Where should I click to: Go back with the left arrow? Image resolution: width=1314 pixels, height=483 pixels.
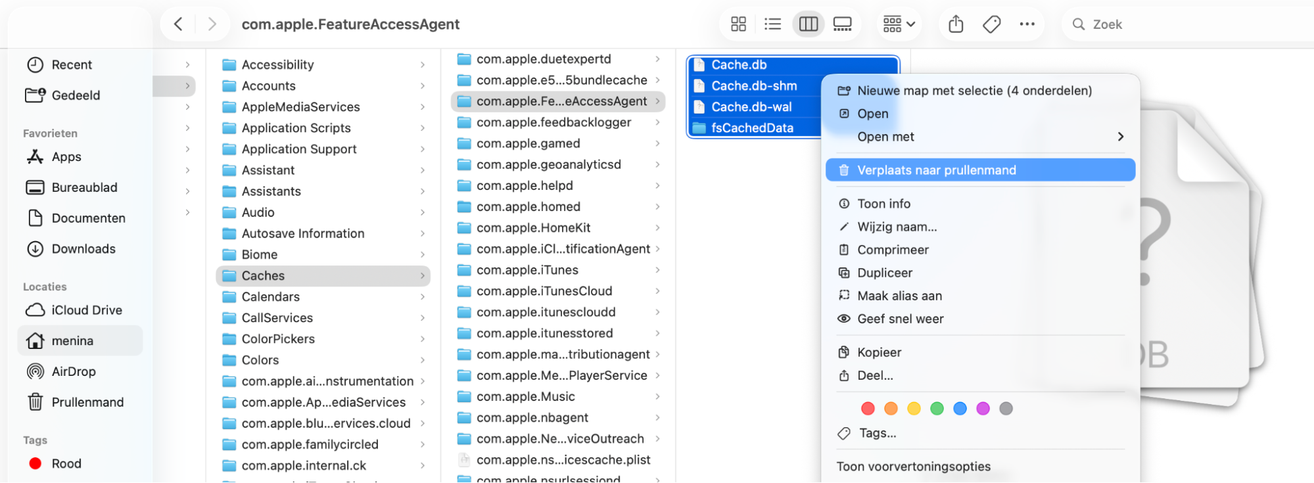pyautogui.click(x=178, y=24)
